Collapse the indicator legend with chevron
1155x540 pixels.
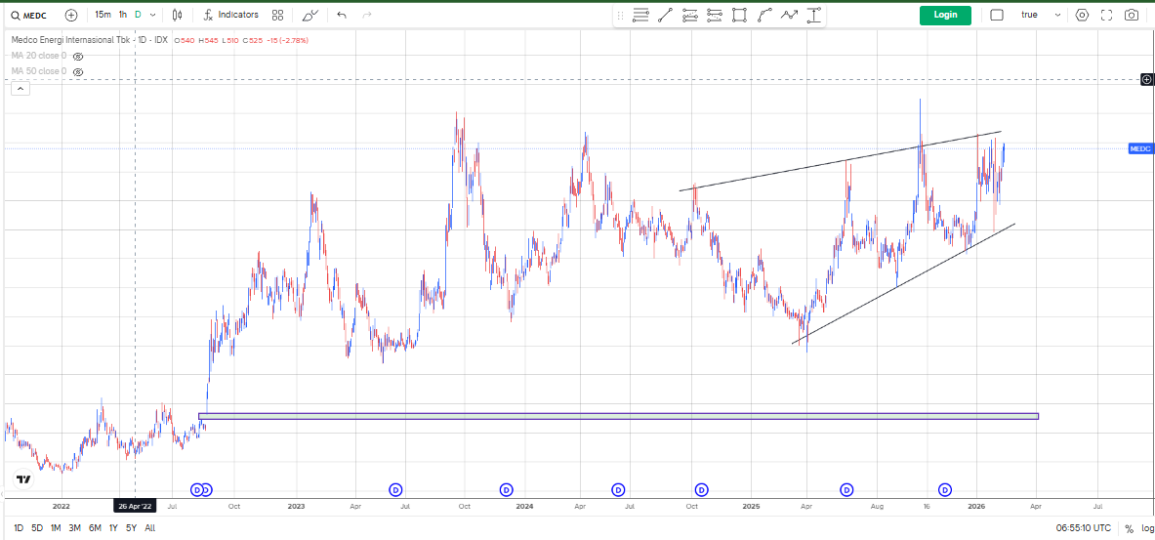(21, 89)
